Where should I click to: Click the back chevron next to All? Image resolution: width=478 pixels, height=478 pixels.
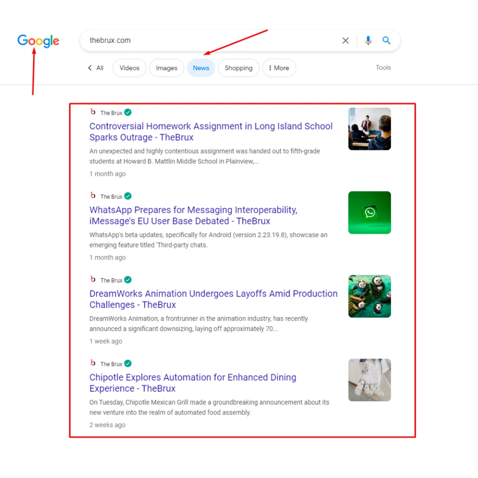(x=90, y=68)
